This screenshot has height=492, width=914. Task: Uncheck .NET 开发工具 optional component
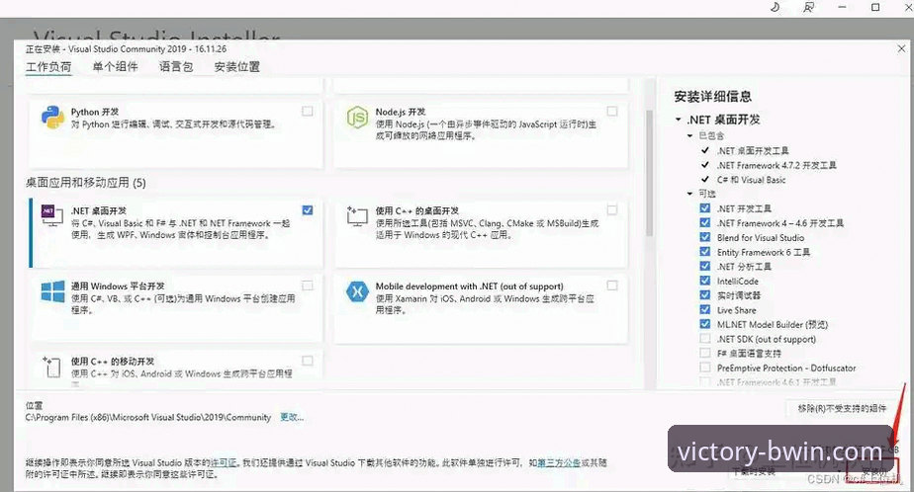704,207
